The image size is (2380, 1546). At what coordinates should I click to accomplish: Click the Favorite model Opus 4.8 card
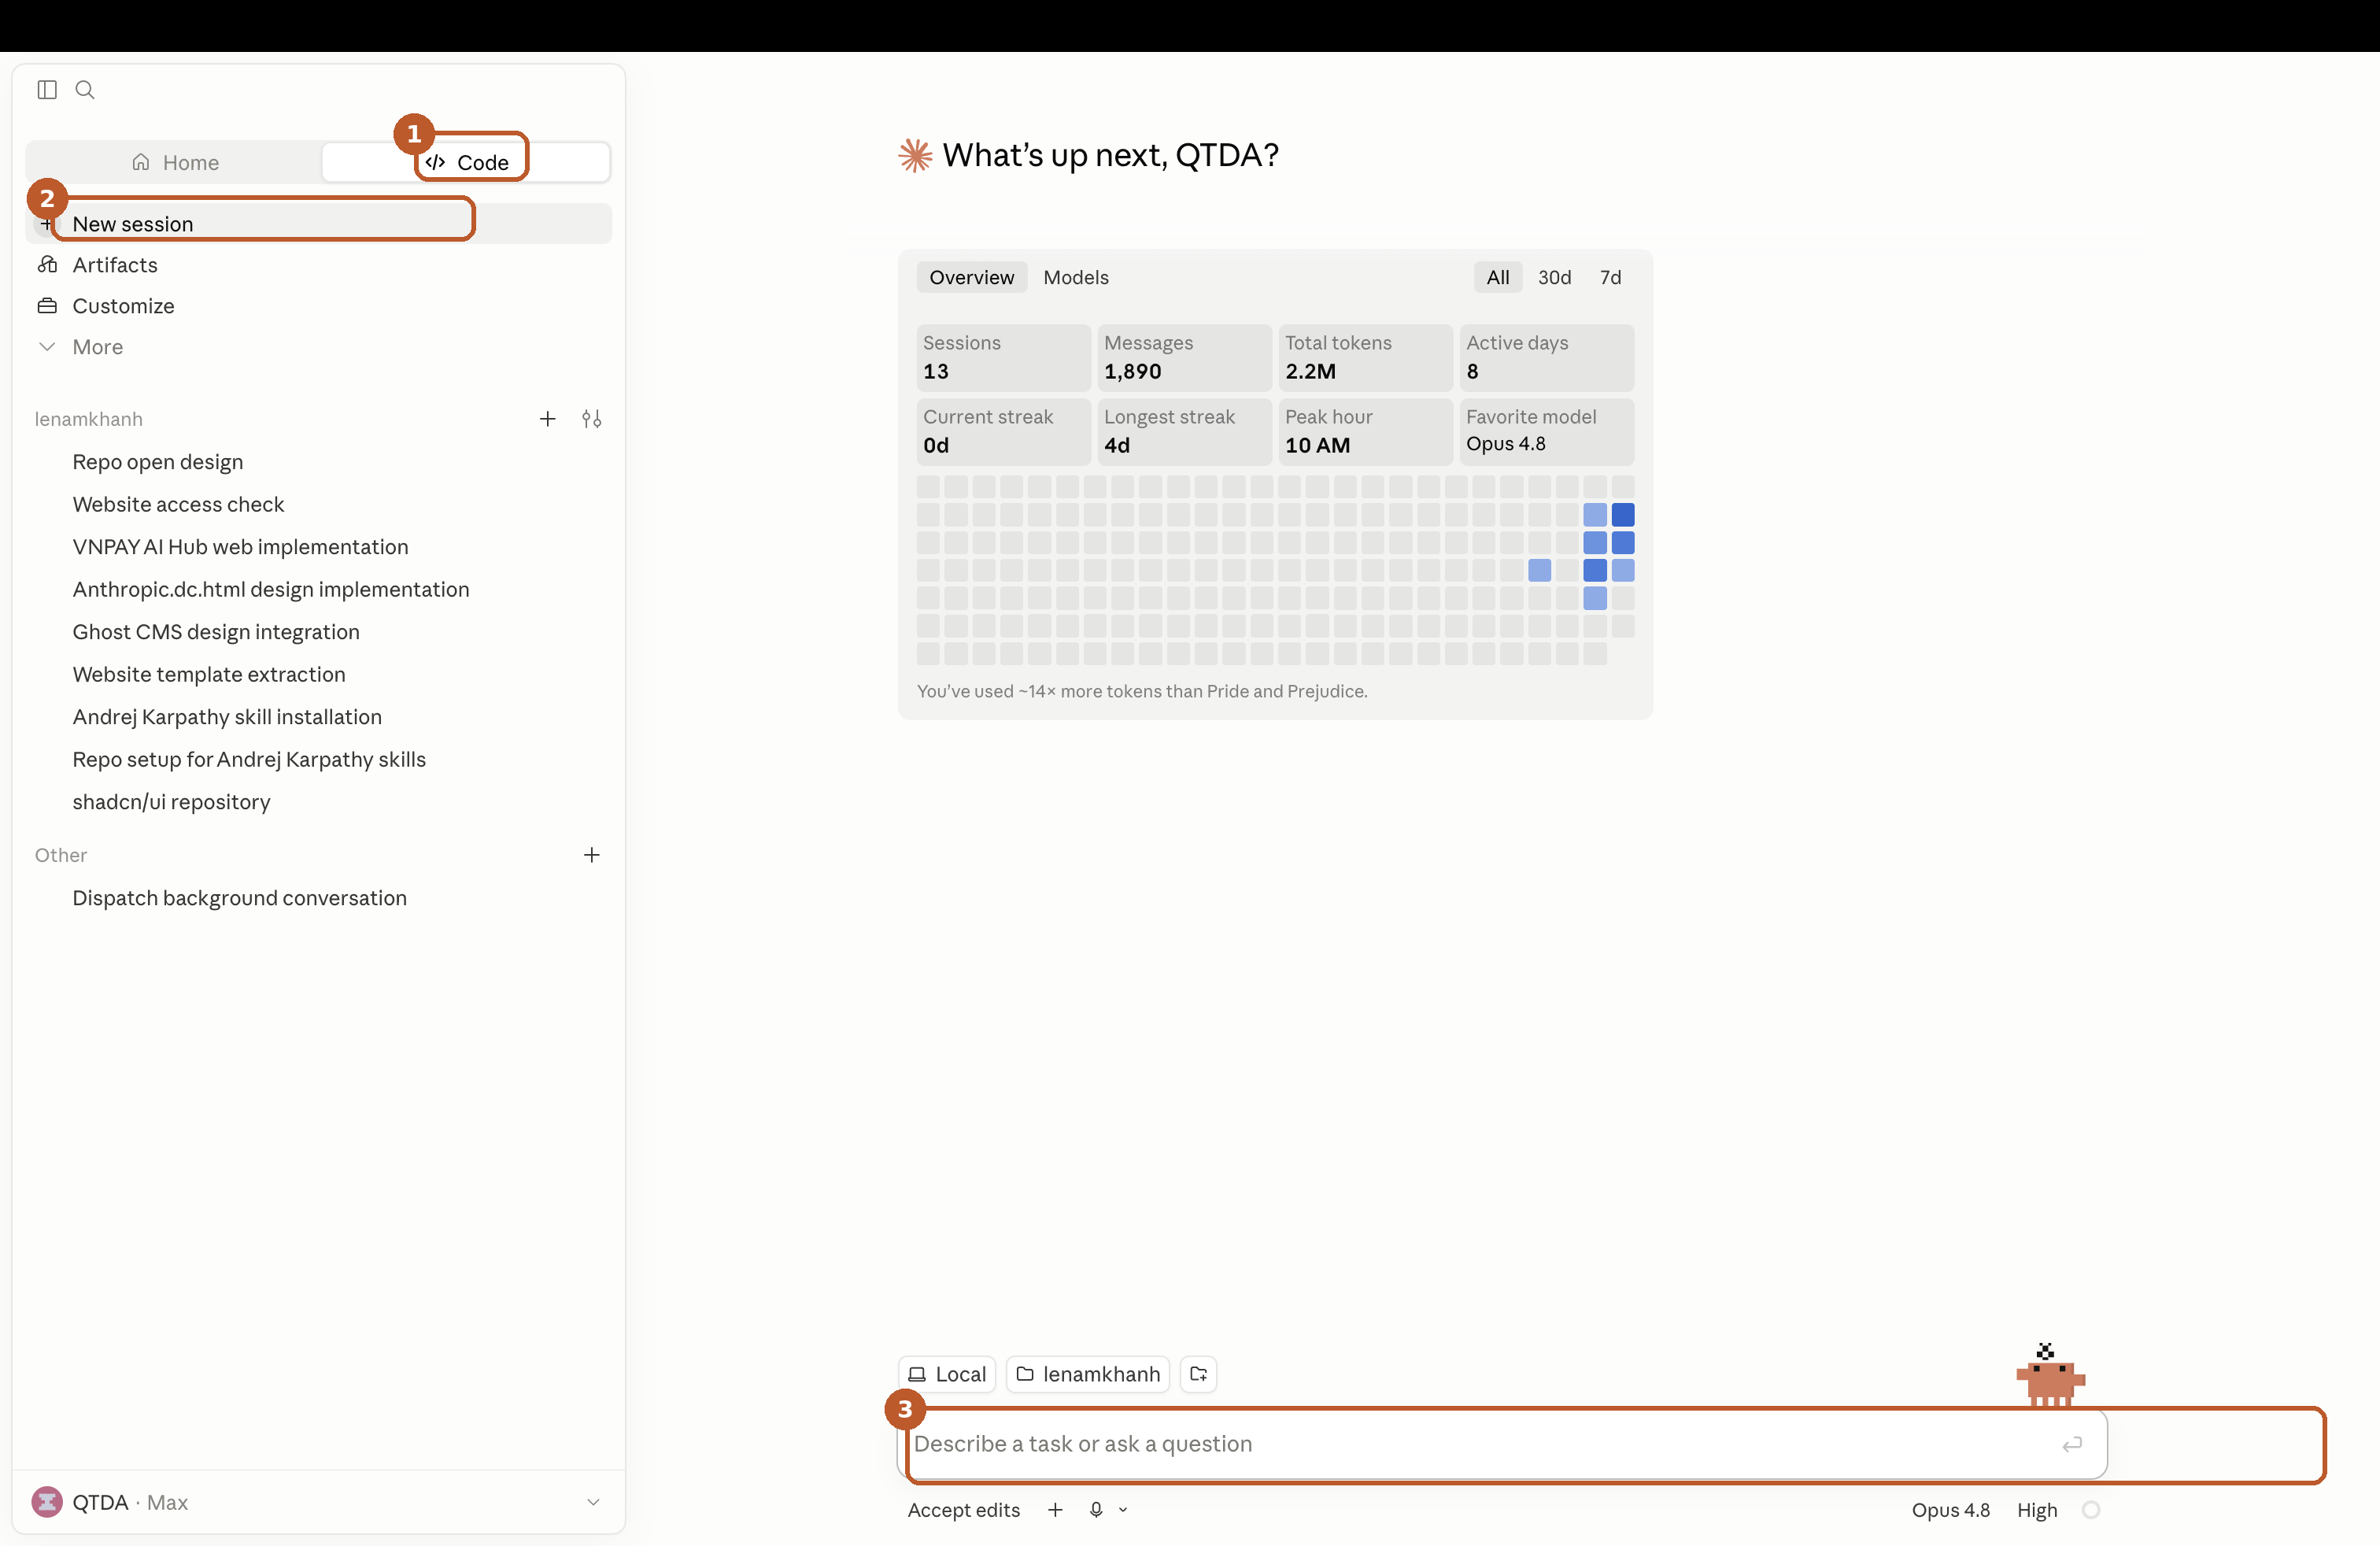click(x=1546, y=431)
